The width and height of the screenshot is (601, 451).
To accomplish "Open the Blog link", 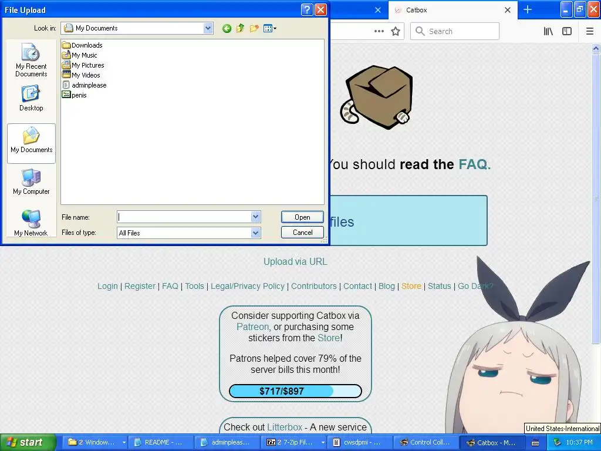I will [x=387, y=286].
